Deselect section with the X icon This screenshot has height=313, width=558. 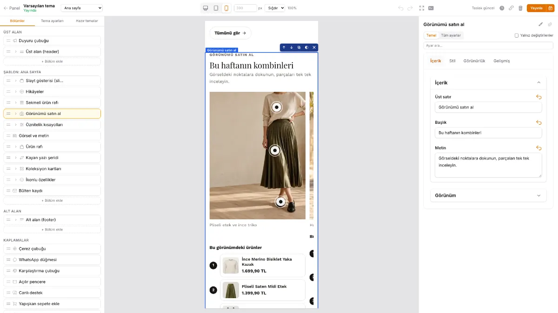(x=314, y=47)
